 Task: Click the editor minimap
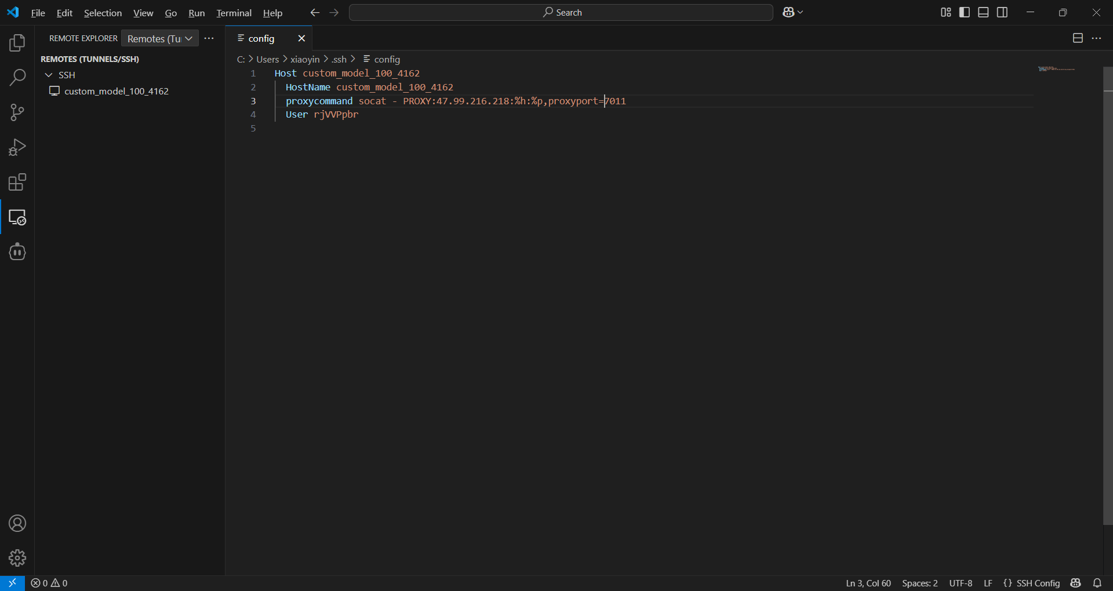[x=1056, y=69]
